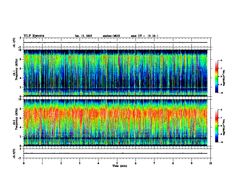Image resolution: width=237 pixels, height=183 pixels.
Task: Click the "start UT = 13:10: 1" text
Action: coord(145,36)
